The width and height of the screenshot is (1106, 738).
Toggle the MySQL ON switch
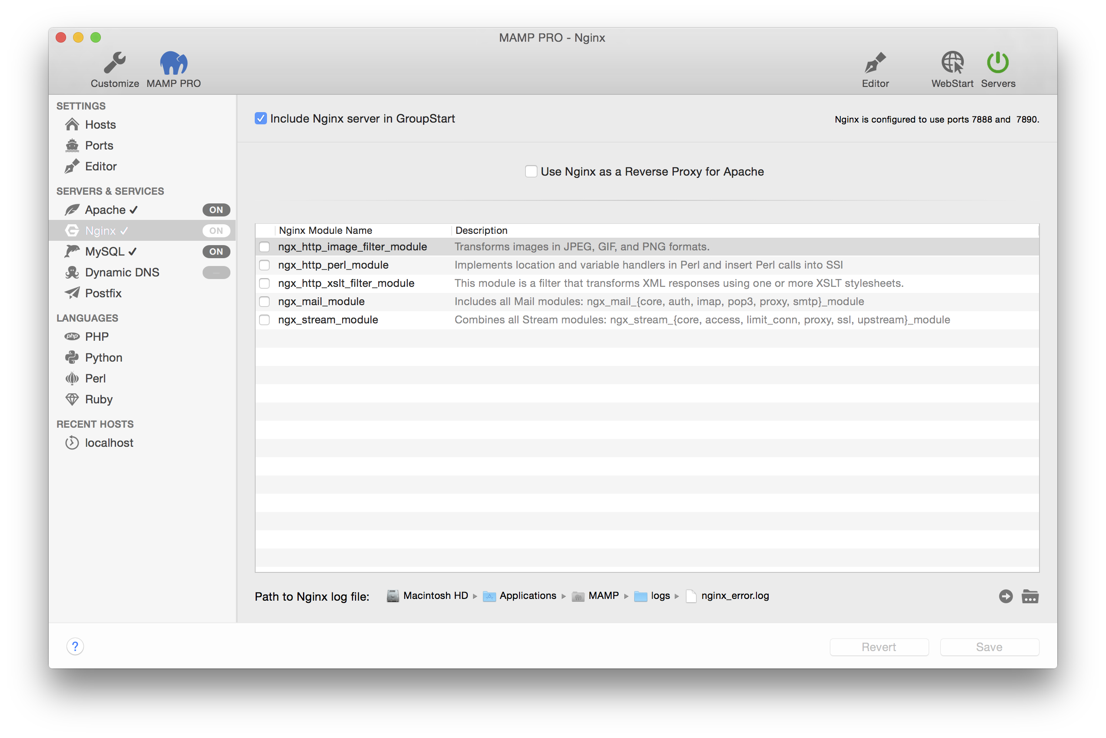216,251
